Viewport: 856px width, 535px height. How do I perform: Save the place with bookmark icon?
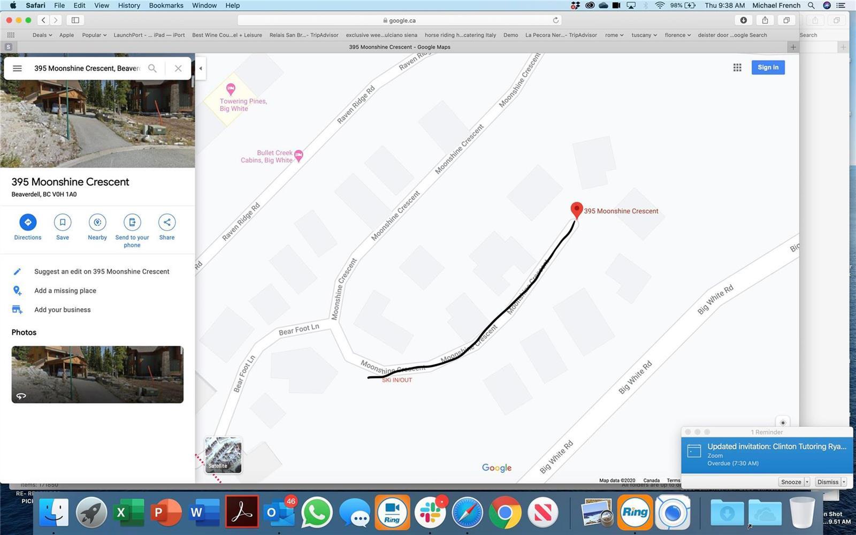point(63,222)
